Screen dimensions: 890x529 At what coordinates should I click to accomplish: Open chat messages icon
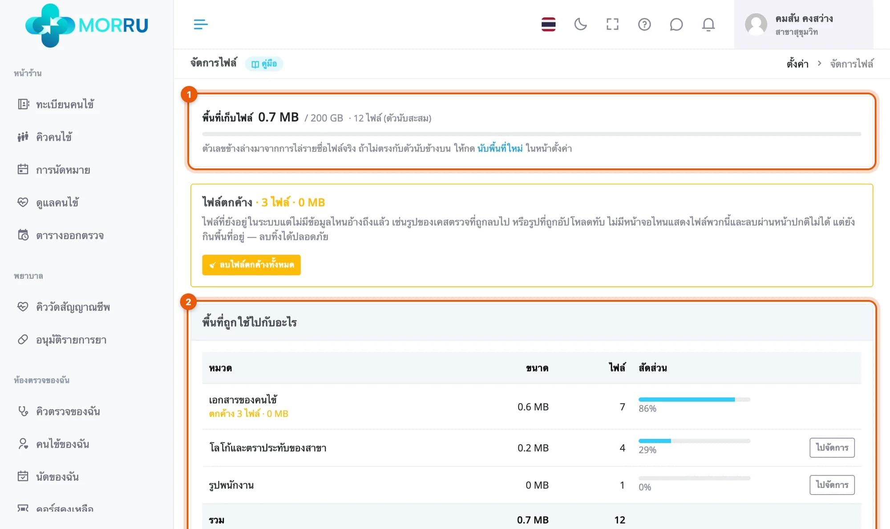[676, 24]
